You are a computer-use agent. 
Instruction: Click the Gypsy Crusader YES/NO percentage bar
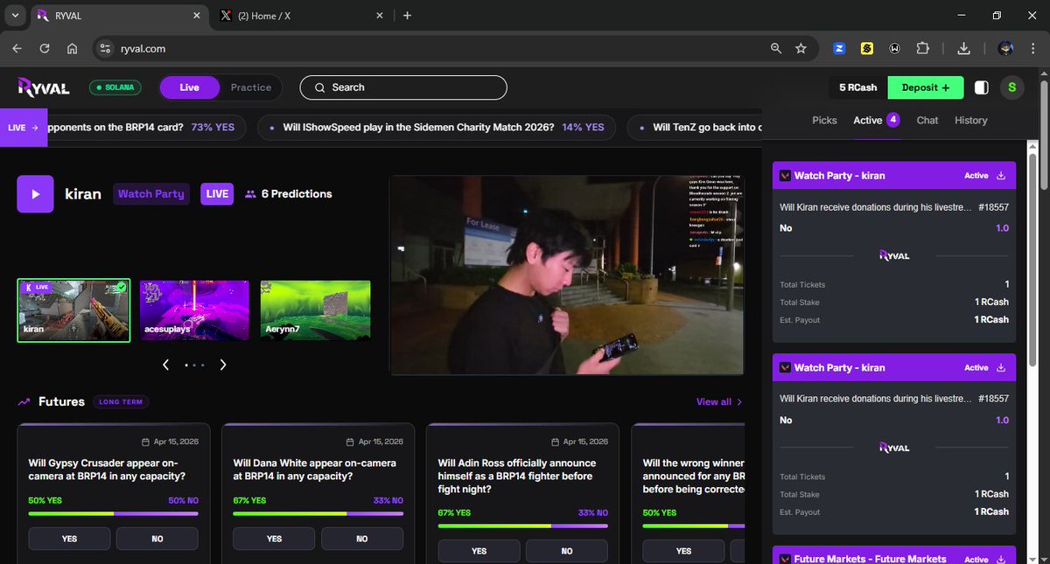point(114,513)
